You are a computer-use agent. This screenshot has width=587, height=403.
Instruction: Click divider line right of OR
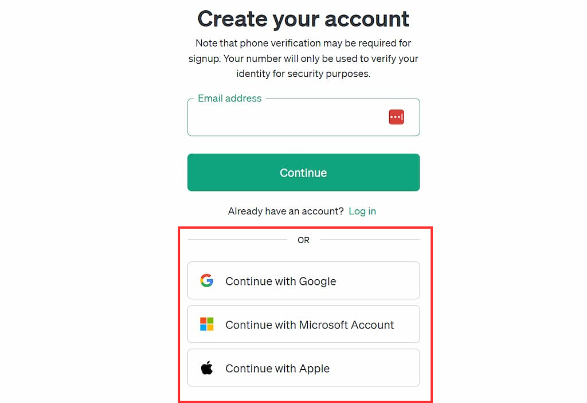pos(370,240)
